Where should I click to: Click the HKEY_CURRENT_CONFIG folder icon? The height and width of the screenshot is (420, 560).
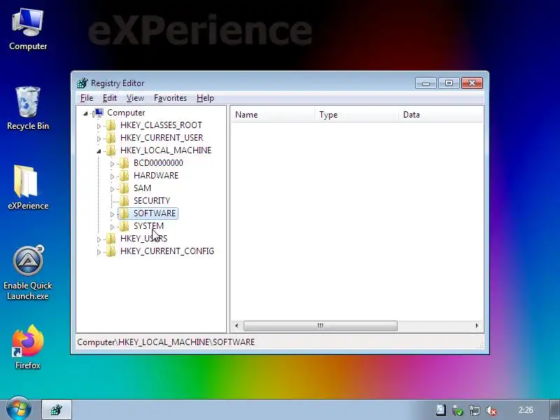click(x=111, y=251)
